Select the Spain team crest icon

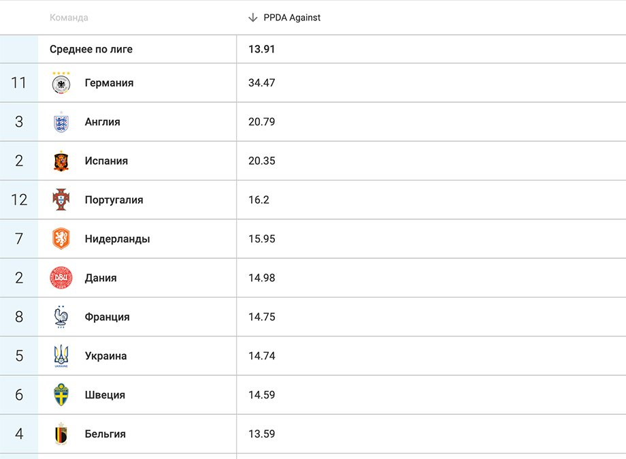[x=61, y=161]
